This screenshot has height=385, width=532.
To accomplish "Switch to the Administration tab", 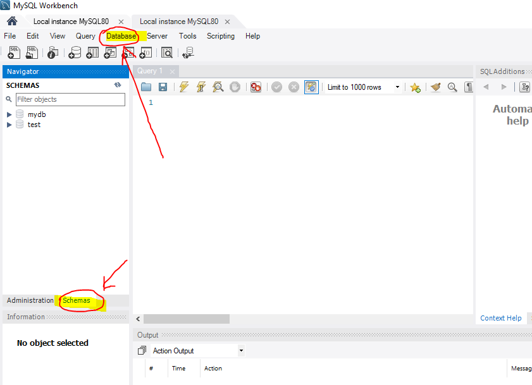I will click(29, 300).
